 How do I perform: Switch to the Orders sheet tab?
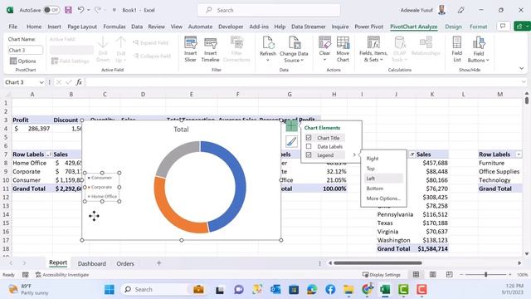125,263
